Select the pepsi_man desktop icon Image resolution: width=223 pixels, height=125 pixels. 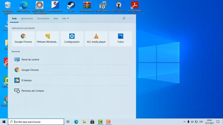click(x=55, y=7)
